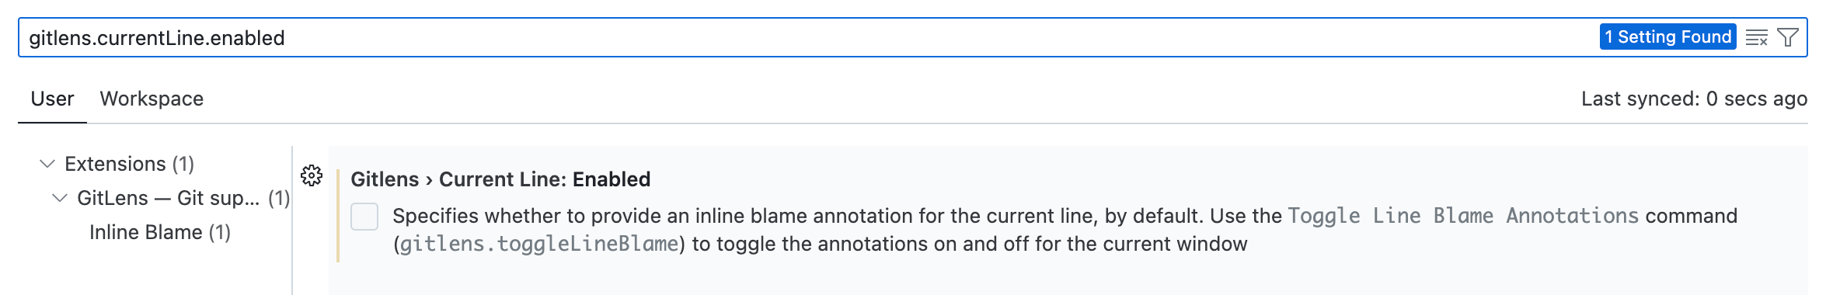Click Toggle Line Blame Annotations command text
The image size is (1826, 295).
(1463, 216)
